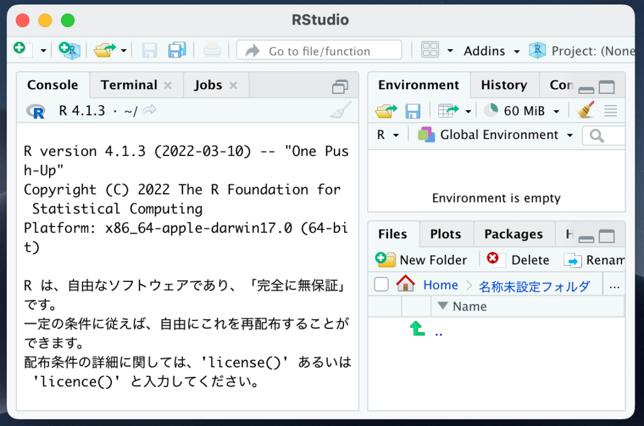Switch to the Files tab
The image size is (644, 426).
tap(392, 234)
